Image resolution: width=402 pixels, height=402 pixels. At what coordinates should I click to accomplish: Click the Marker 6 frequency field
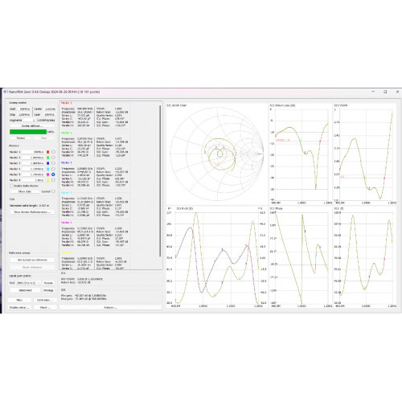point(33,180)
